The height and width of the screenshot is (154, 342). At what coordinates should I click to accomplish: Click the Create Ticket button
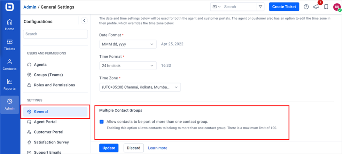(x=284, y=7)
